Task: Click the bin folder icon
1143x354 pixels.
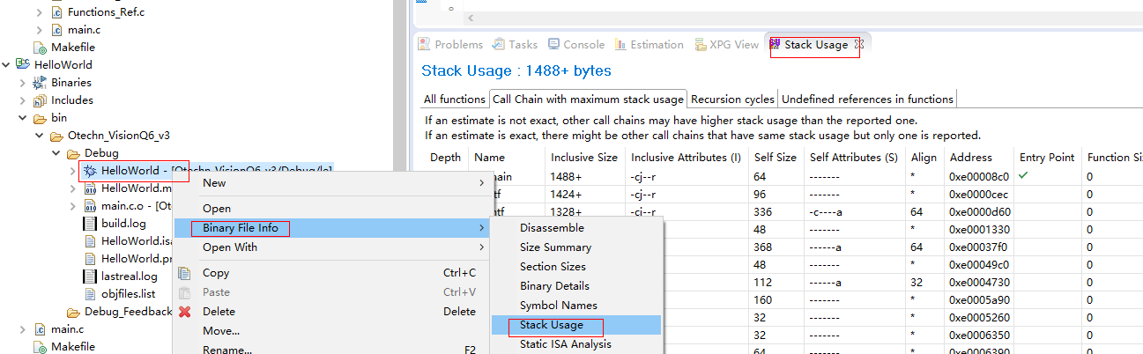Action: [x=39, y=117]
